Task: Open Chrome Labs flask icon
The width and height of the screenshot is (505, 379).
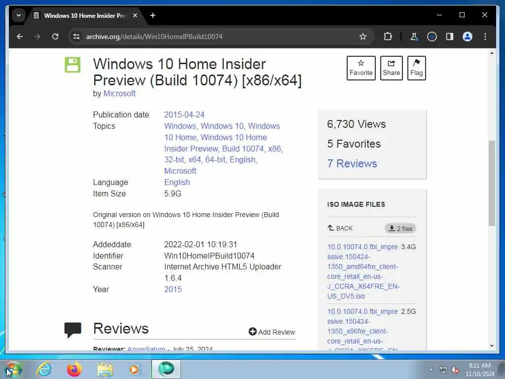Action: [x=414, y=37]
